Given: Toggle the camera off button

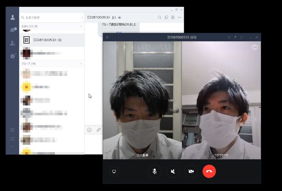Looking at the screenshot, I should 191,171.
